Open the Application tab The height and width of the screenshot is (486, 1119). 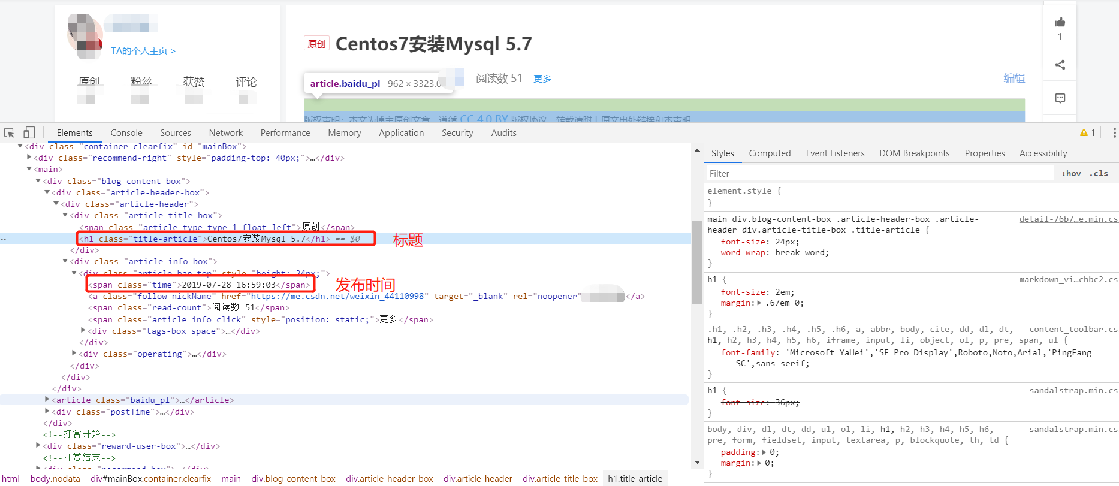pos(401,133)
